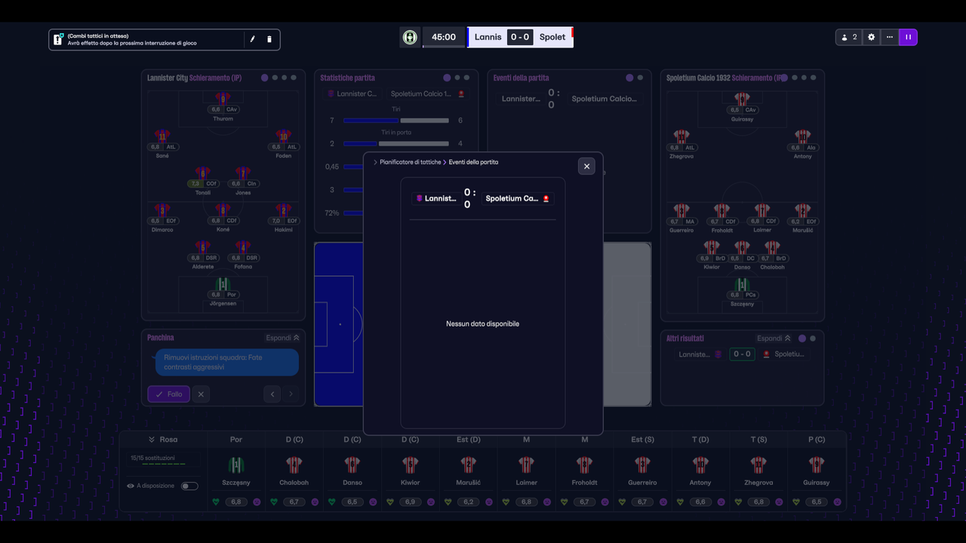Image resolution: width=966 pixels, height=543 pixels.
Task: Click the eye icon beside A disposizione
Action: (131, 486)
